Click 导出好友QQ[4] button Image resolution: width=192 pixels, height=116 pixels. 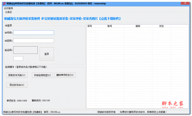click(17, 85)
